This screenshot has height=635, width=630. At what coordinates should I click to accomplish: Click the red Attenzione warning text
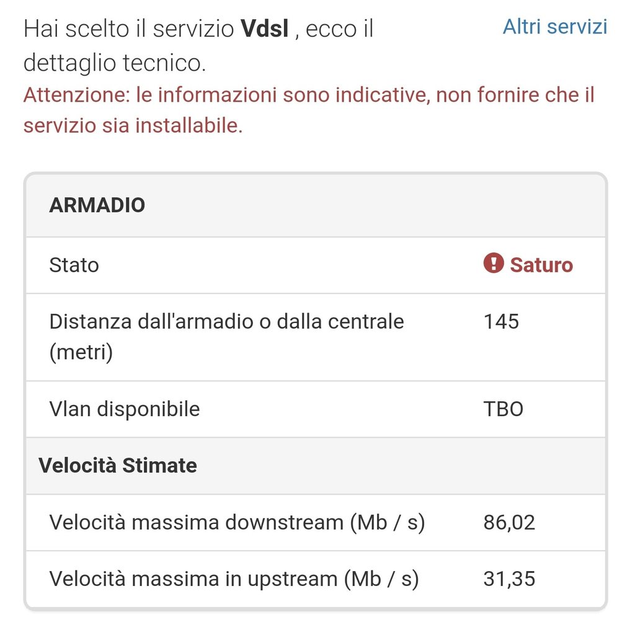(x=309, y=95)
